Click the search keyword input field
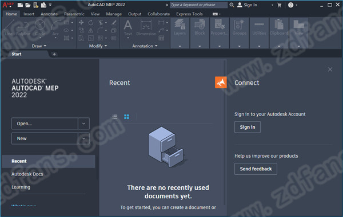 [198, 5]
